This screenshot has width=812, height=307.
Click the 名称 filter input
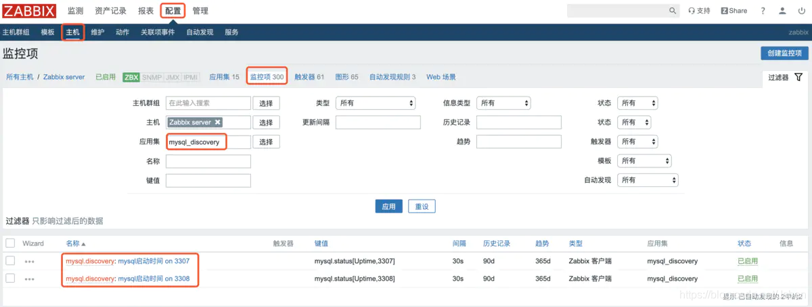[x=208, y=161]
